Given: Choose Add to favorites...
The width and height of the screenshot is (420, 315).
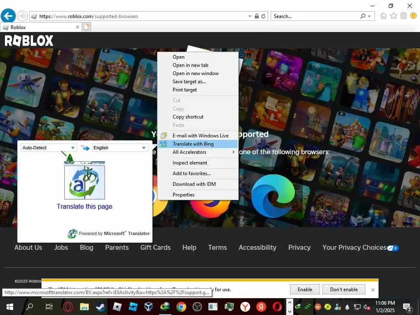Looking at the screenshot, I should (x=198, y=173).
